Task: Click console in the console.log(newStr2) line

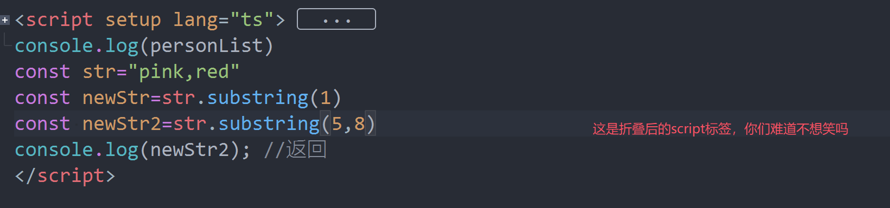Action: pos(54,150)
